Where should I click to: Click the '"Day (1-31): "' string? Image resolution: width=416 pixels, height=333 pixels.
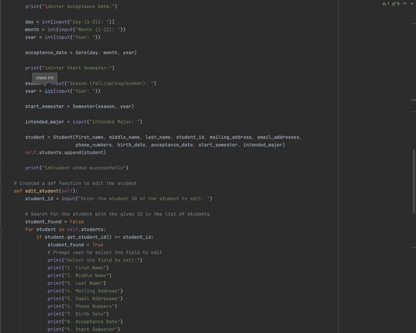tap(89, 22)
